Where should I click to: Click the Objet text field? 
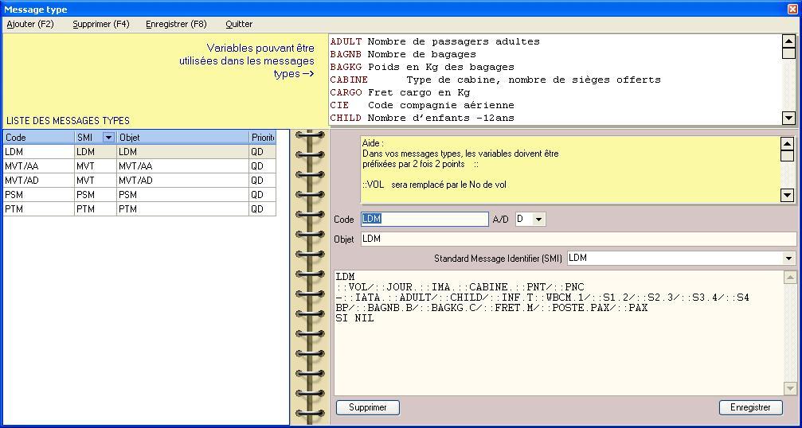point(577,239)
